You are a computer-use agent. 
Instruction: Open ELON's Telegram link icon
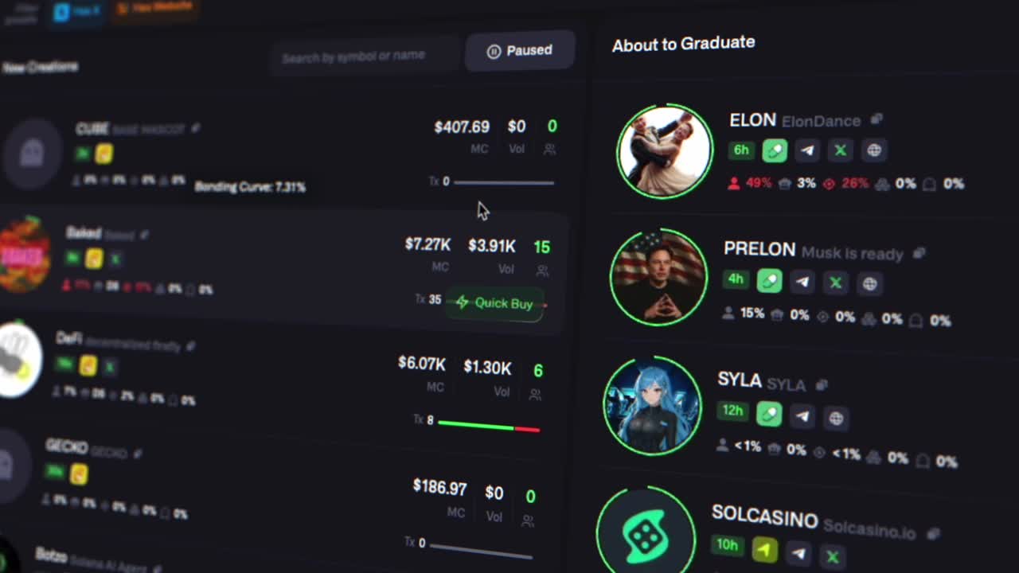807,150
